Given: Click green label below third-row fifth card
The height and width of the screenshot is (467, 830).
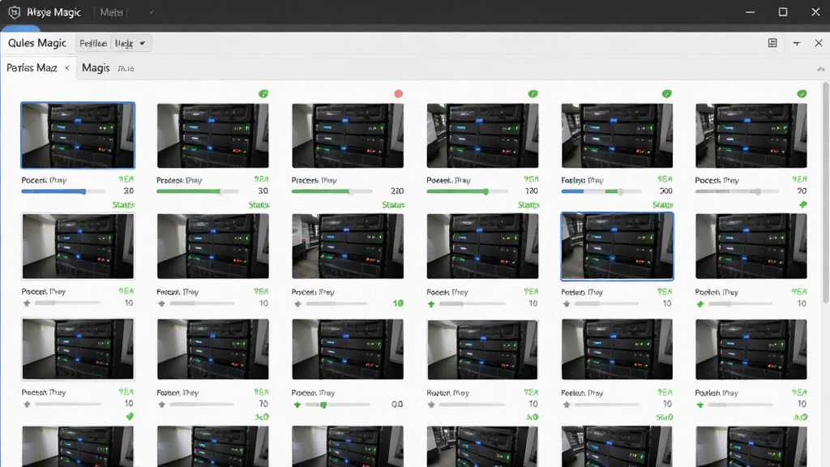Looking at the screenshot, I should click(x=665, y=418).
